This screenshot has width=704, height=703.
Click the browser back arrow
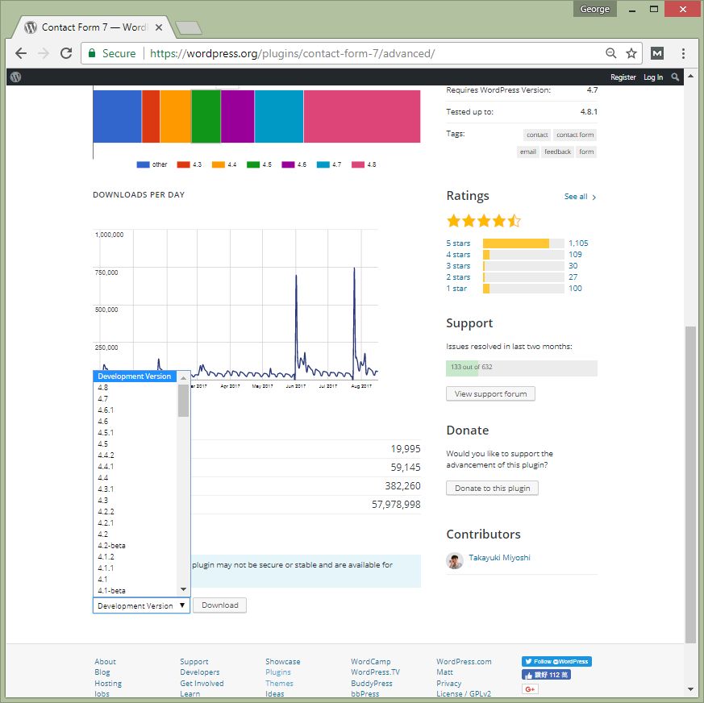21,53
